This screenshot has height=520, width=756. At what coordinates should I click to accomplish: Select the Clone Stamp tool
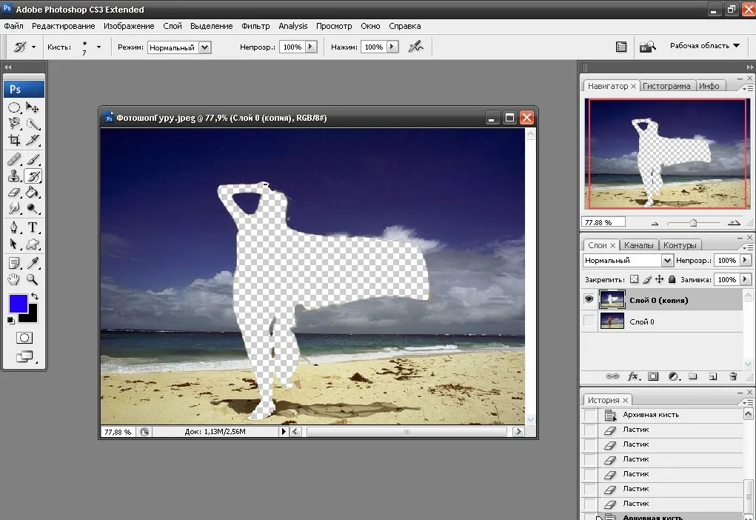[x=14, y=176]
